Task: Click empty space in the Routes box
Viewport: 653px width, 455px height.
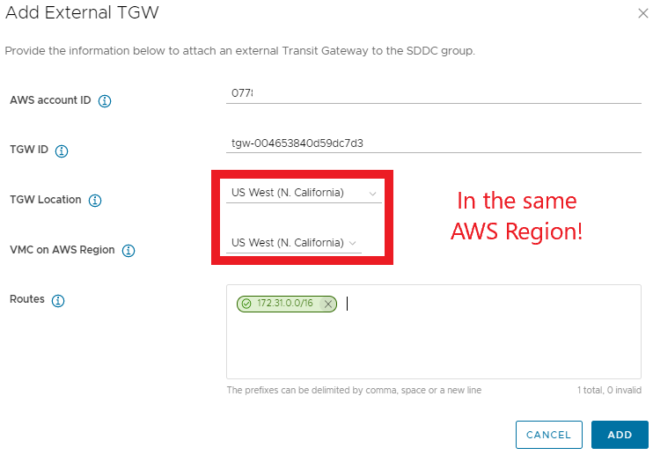Action: [433, 348]
